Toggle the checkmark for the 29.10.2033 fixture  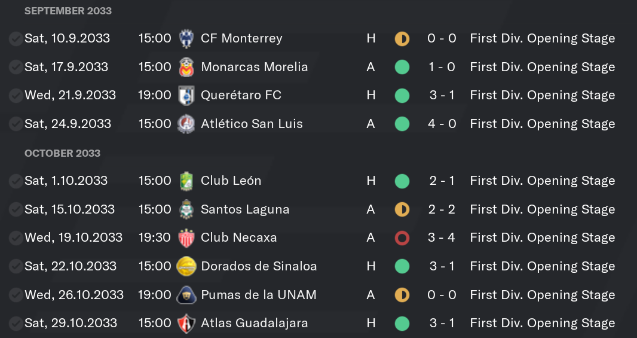[x=16, y=324]
